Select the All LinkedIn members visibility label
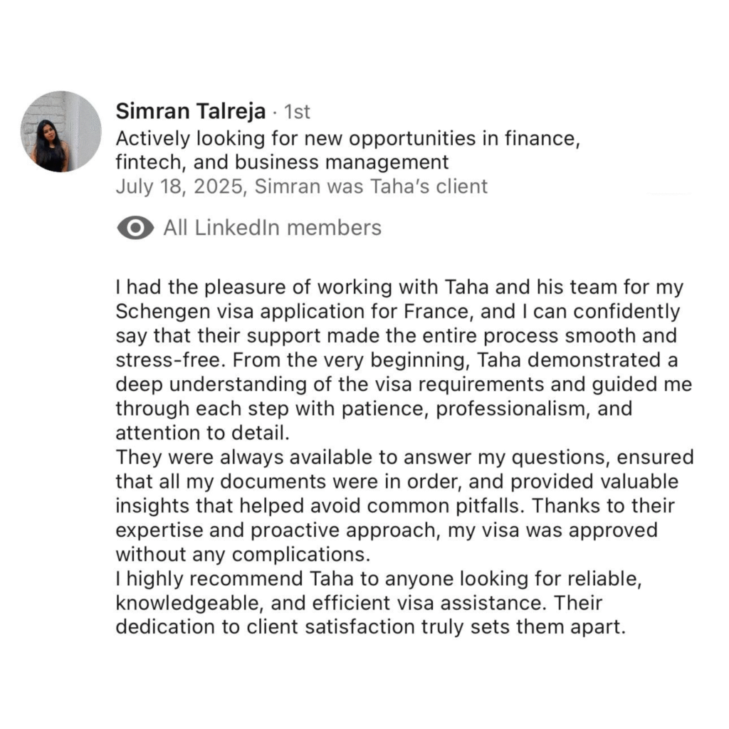 pos(272,228)
